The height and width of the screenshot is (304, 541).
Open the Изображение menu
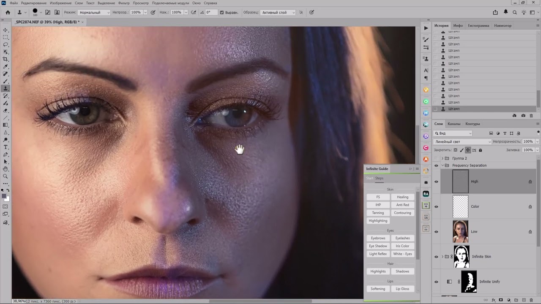60,3
